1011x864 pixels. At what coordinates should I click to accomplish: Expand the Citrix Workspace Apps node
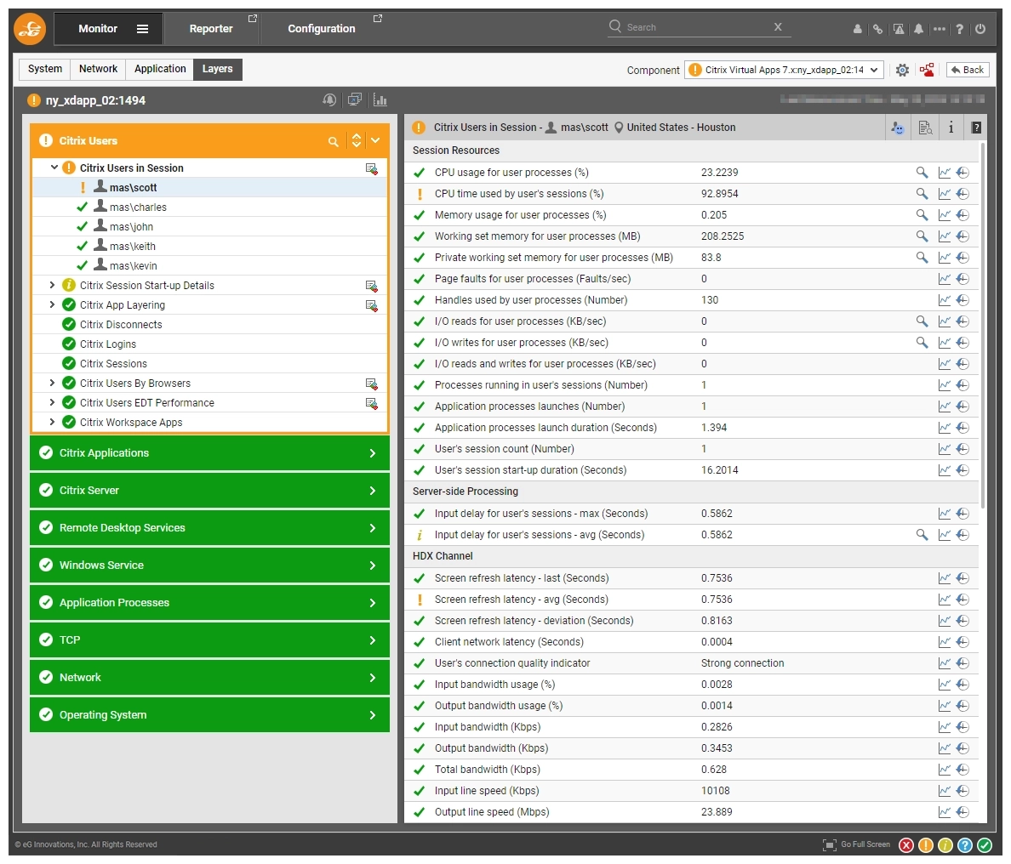click(x=52, y=422)
